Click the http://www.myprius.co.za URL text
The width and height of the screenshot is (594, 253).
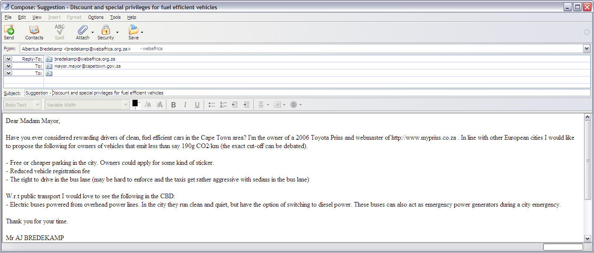click(423, 138)
